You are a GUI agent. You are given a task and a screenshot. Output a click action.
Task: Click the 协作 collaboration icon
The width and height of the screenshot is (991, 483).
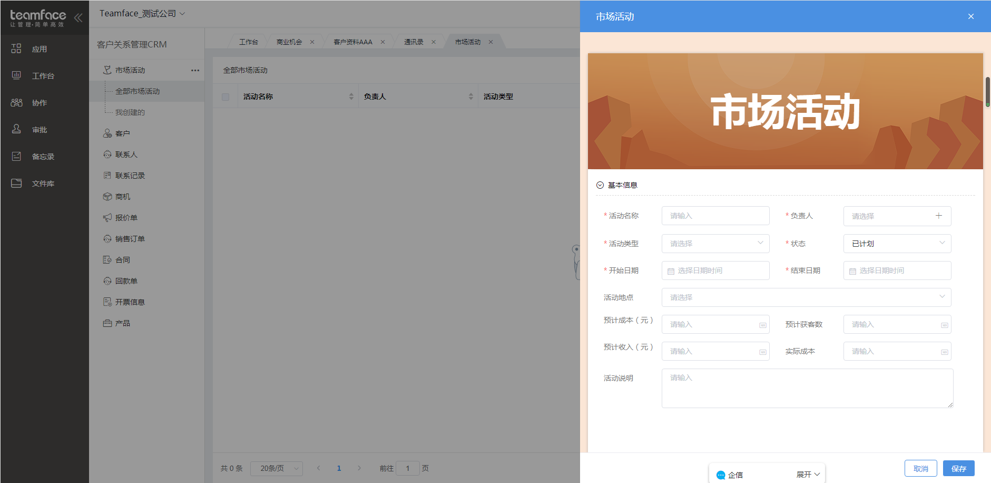pyautogui.click(x=16, y=102)
